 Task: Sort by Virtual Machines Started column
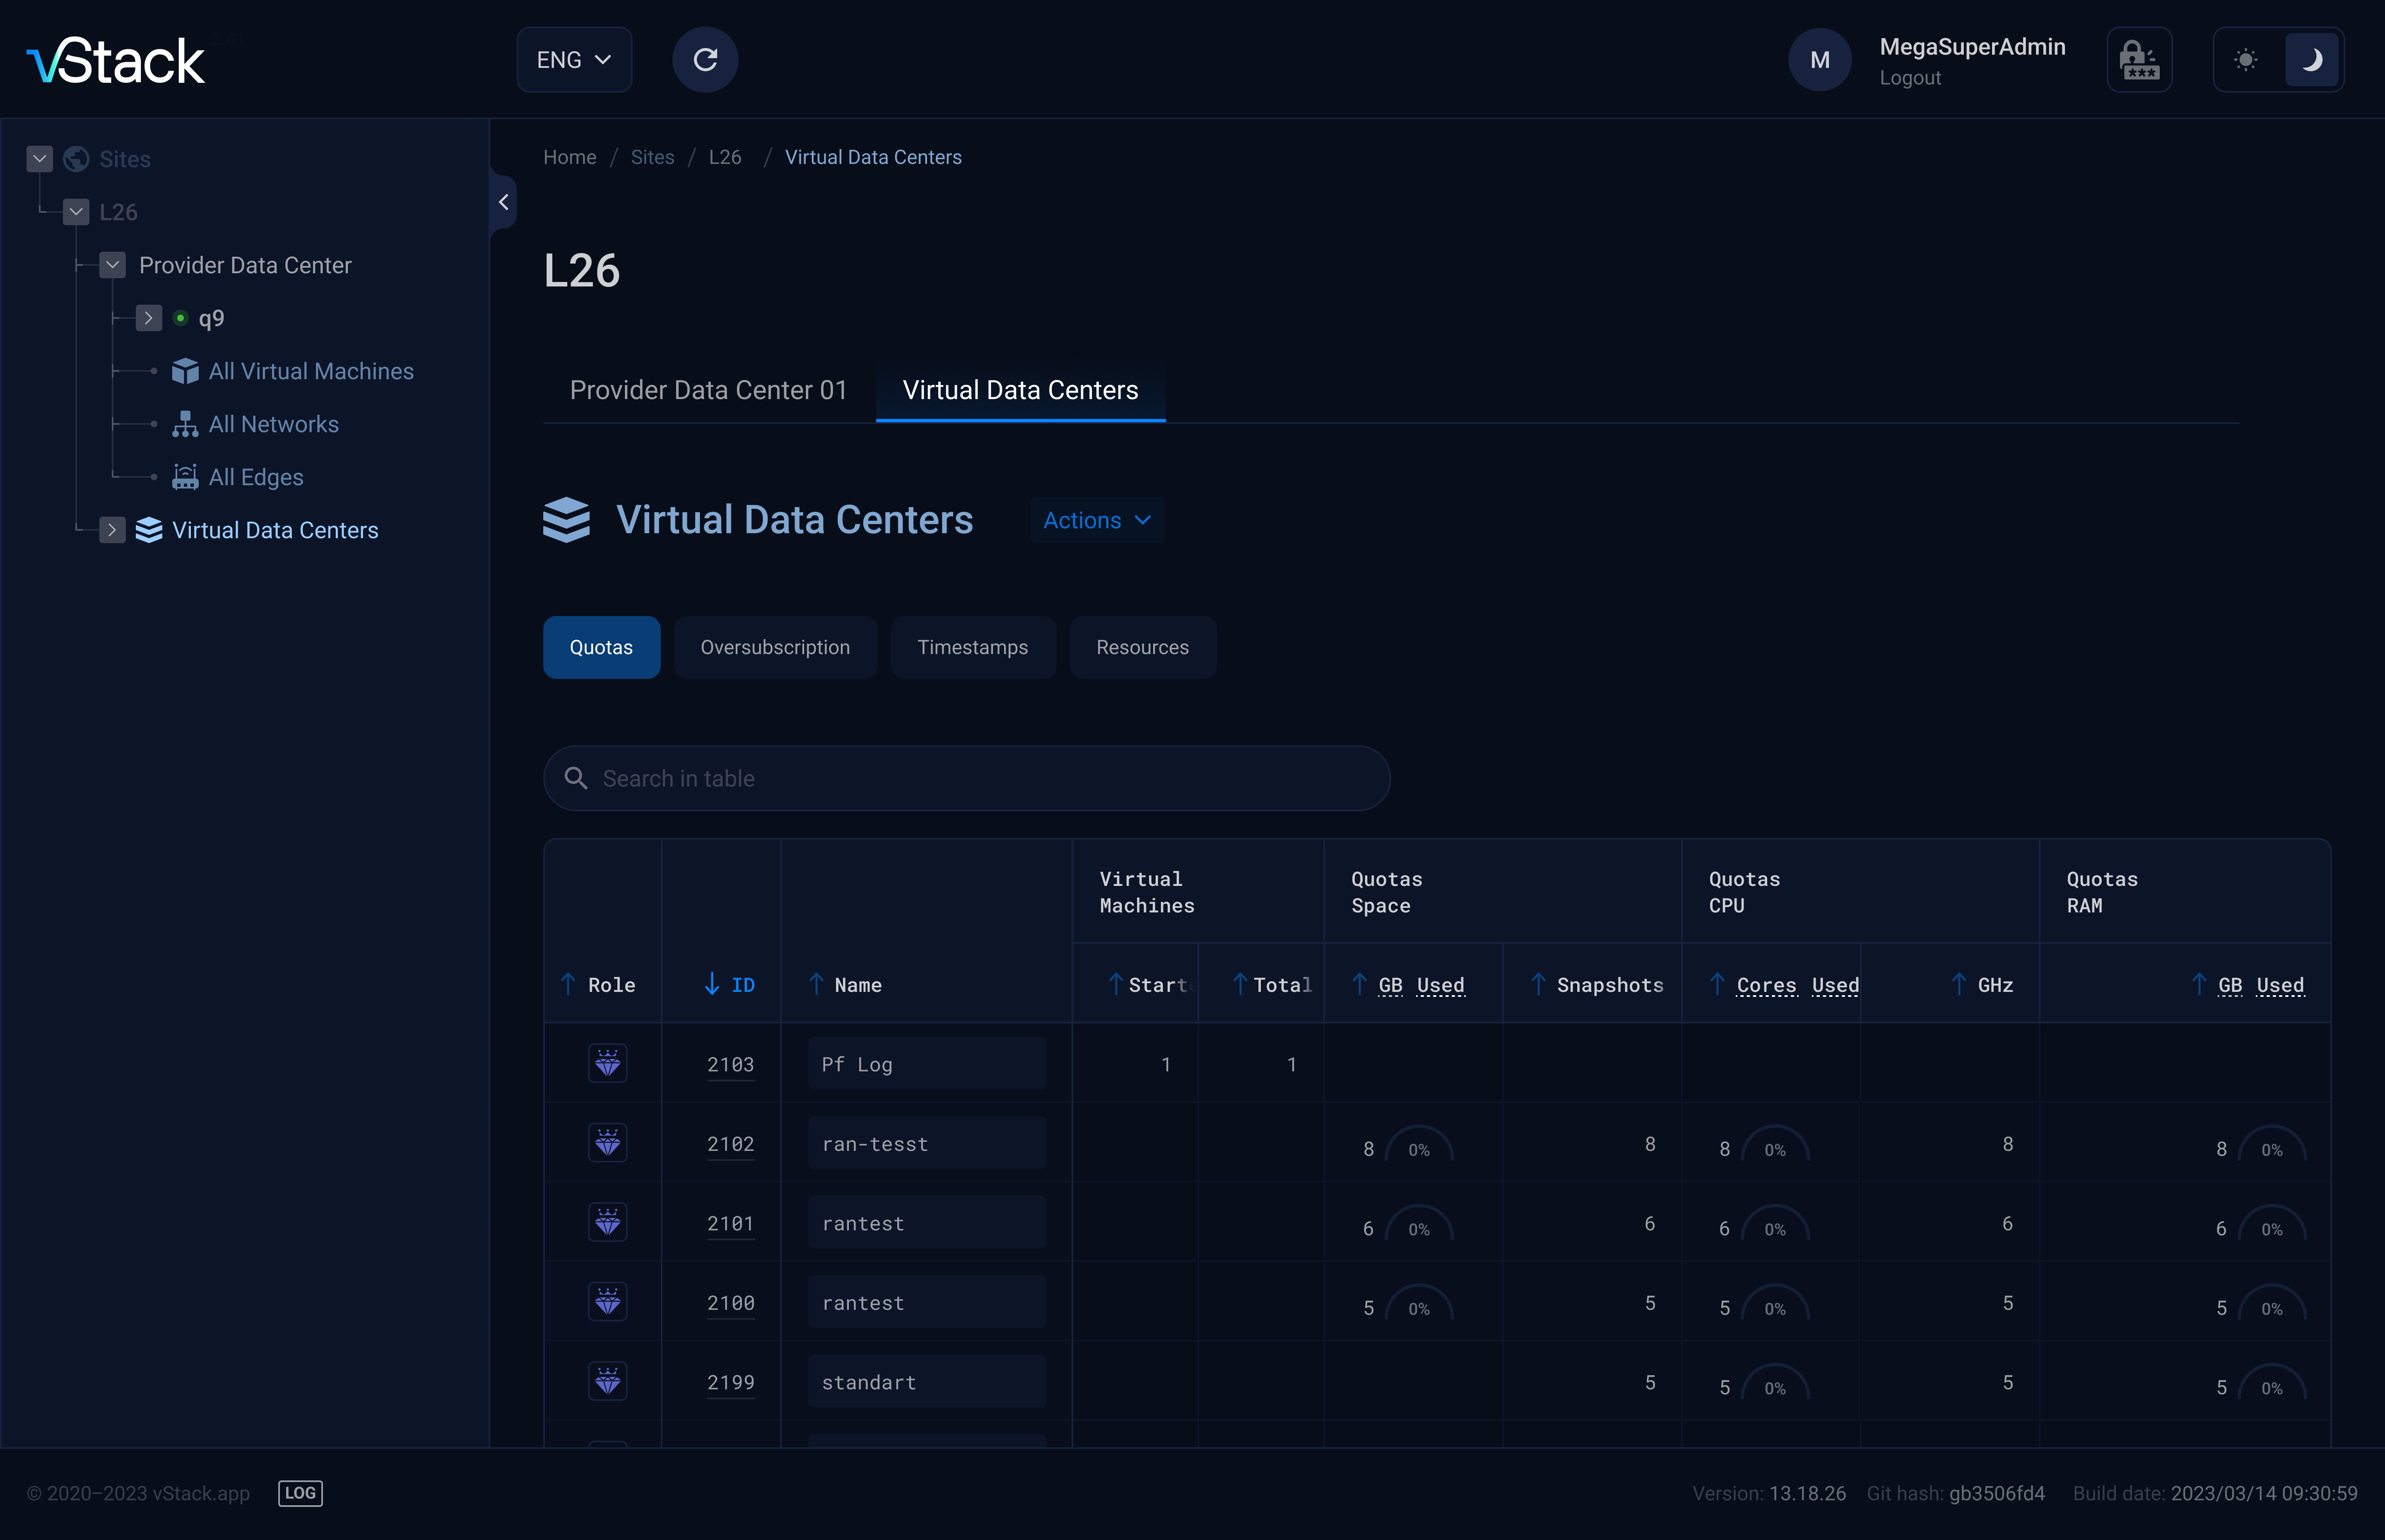pyautogui.click(x=1149, y=985)
